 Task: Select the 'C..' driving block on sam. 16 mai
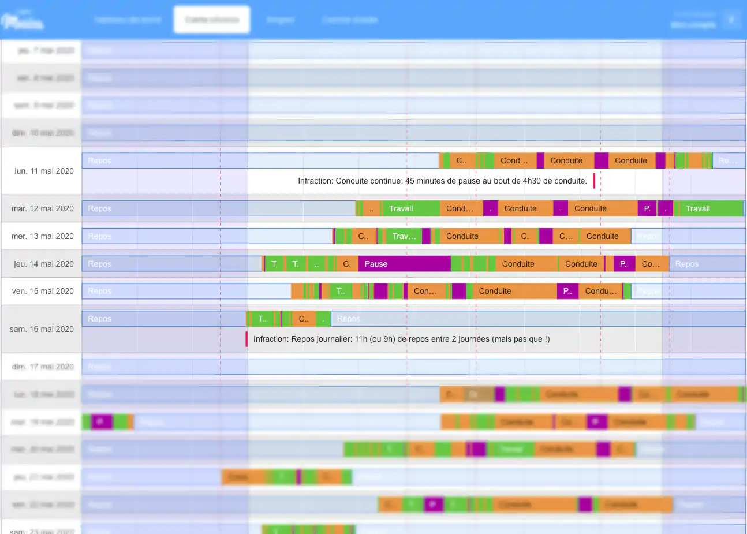[x=304, y=319]
